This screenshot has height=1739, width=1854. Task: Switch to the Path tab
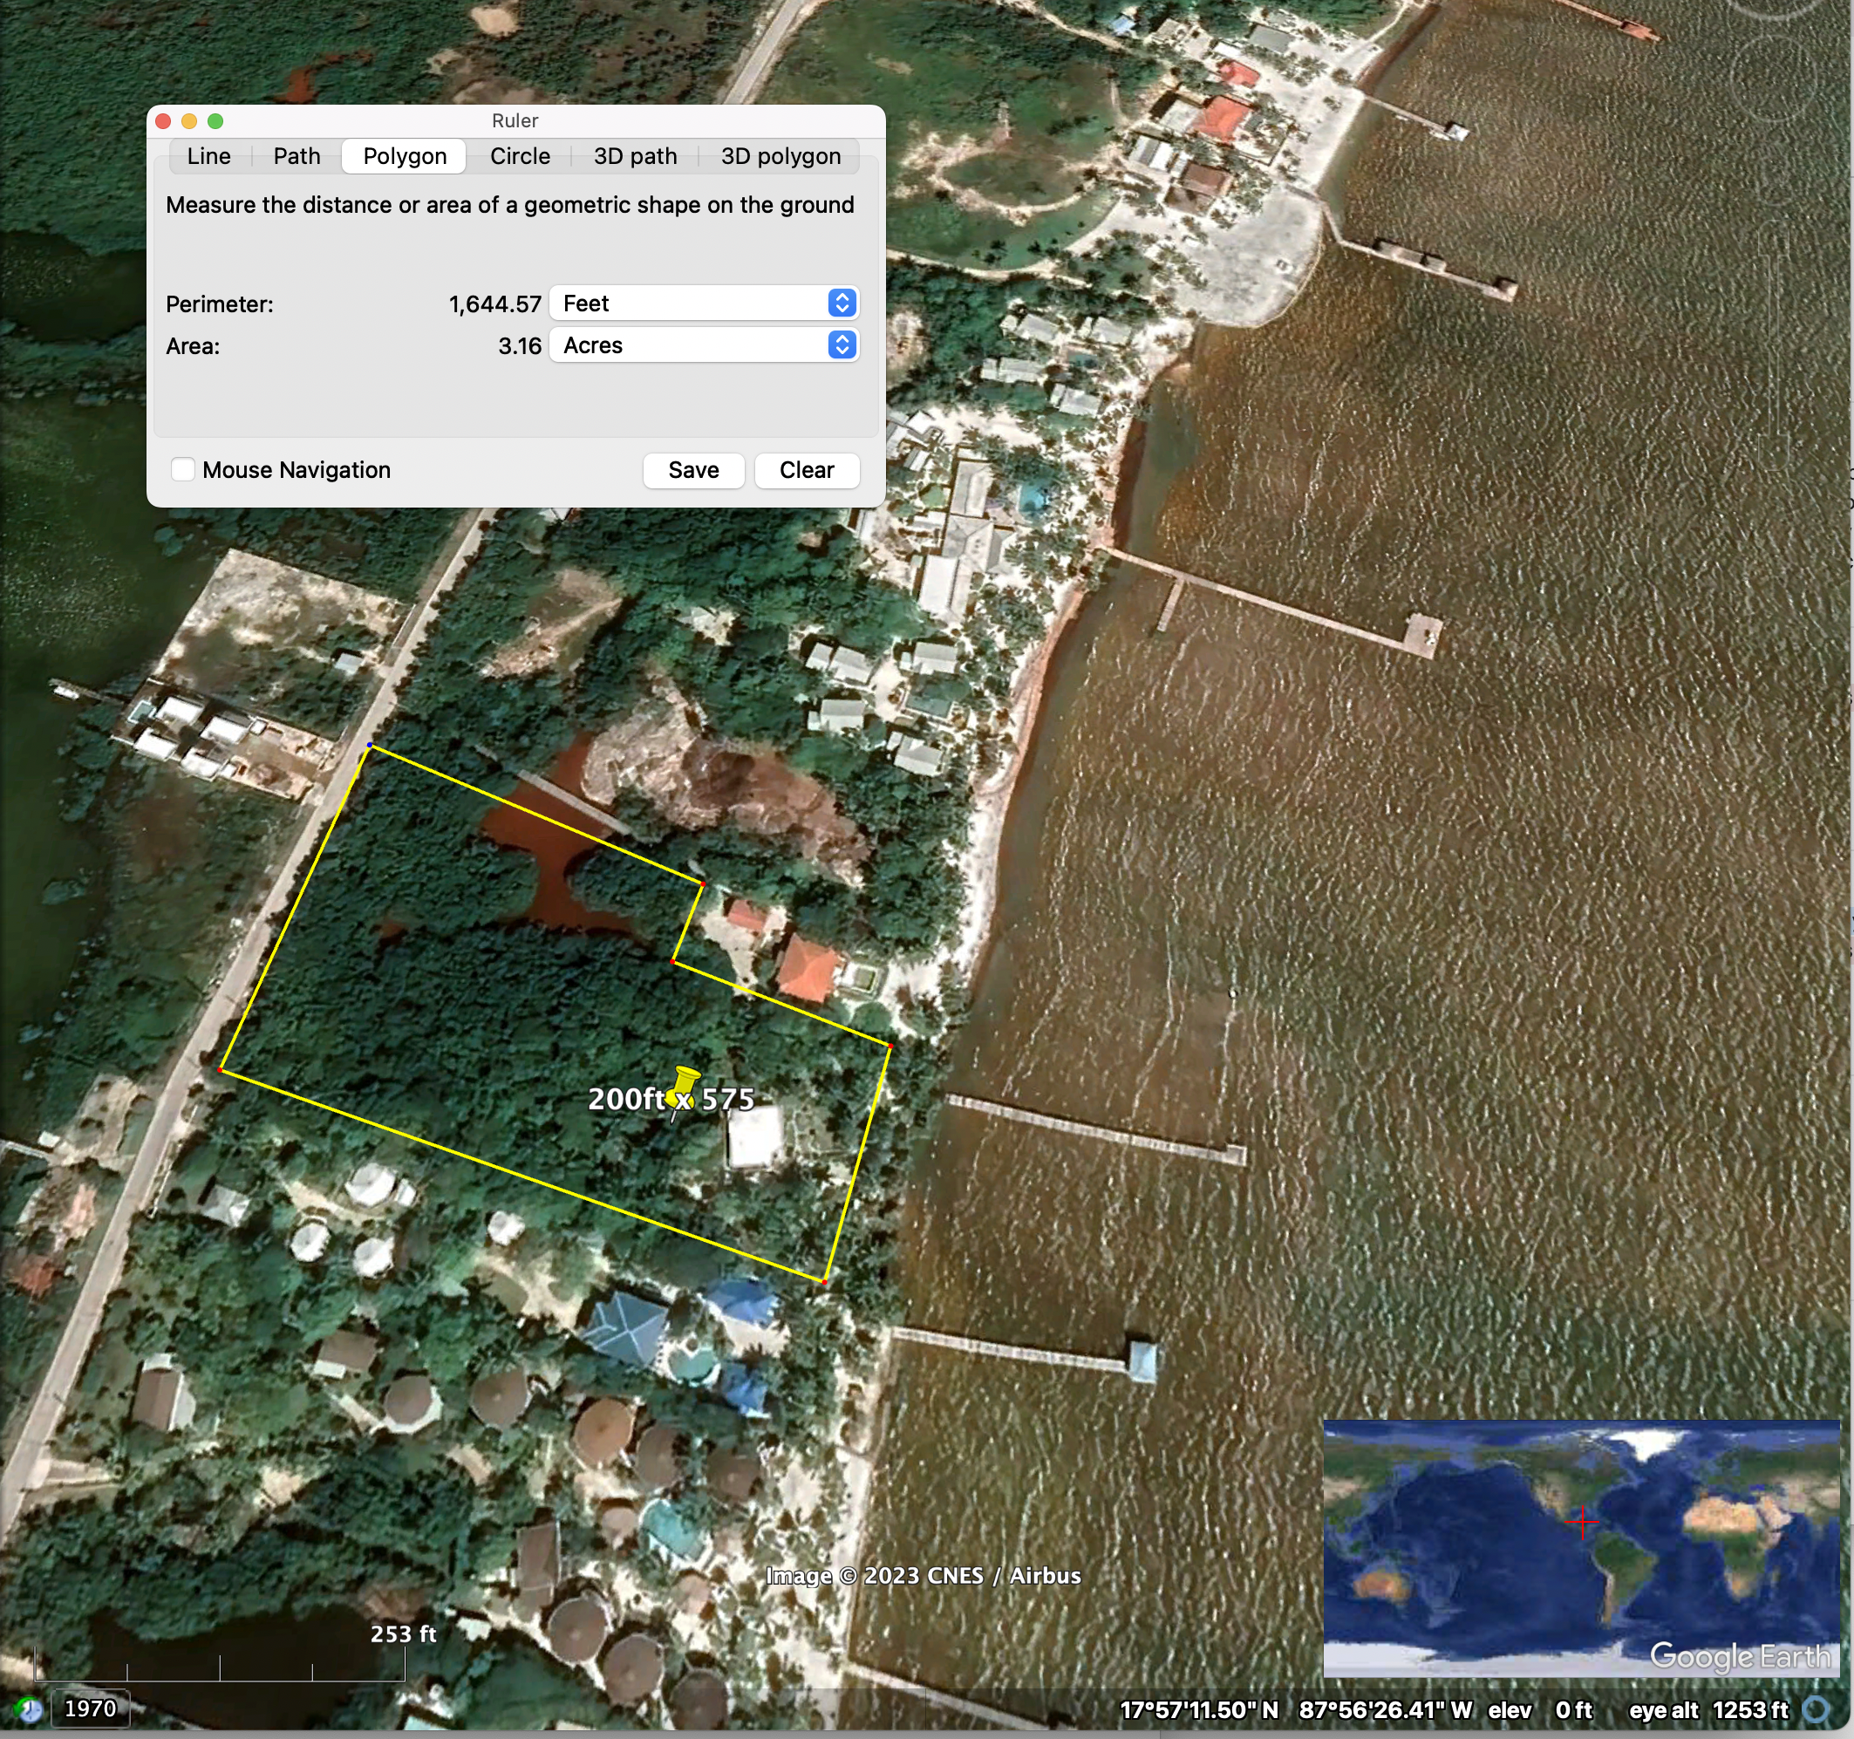coord(297,156)
